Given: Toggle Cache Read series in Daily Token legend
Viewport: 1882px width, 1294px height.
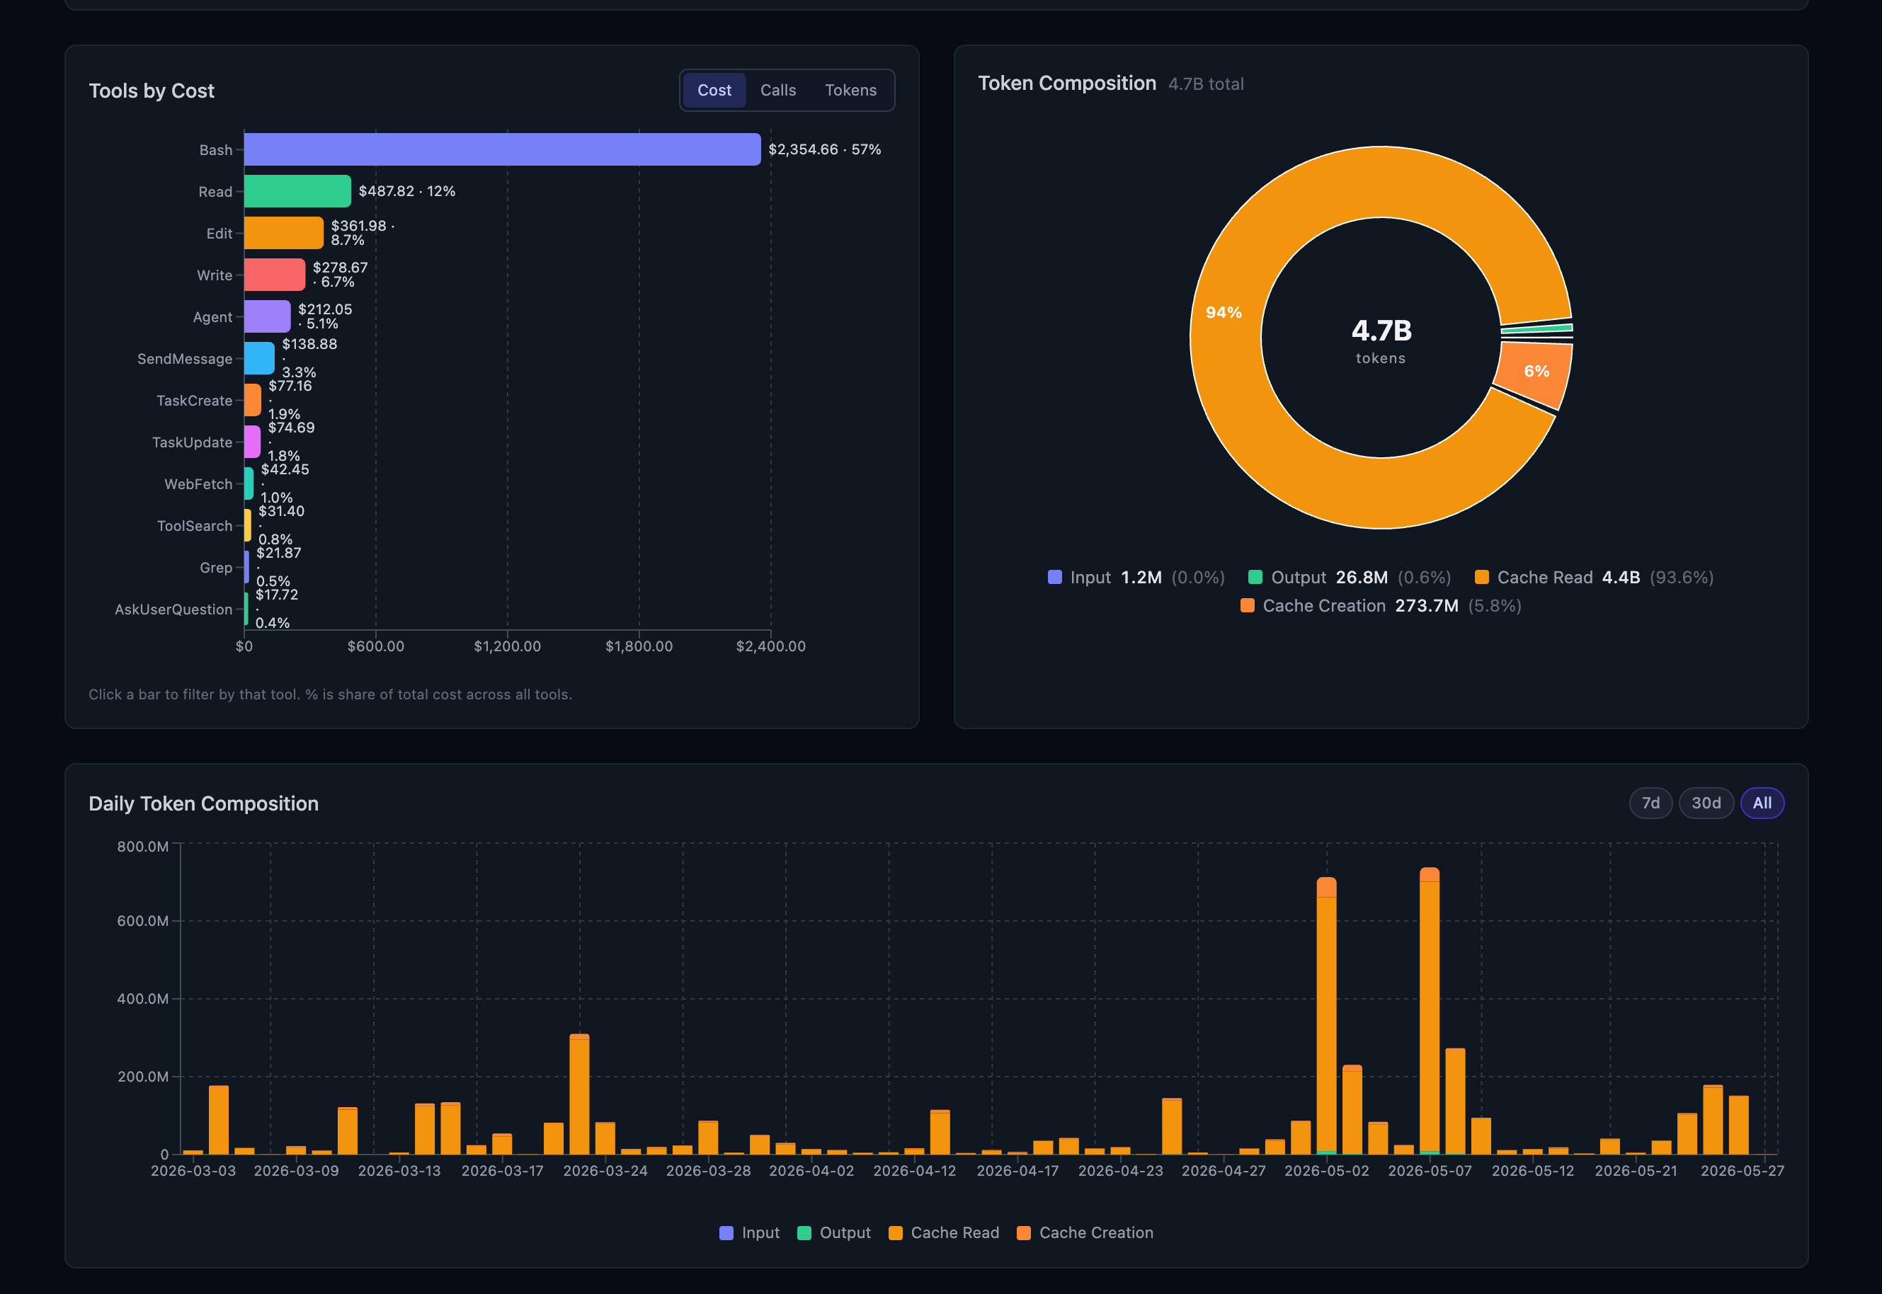Looking at the screenshot, I should pos(944,1232).
